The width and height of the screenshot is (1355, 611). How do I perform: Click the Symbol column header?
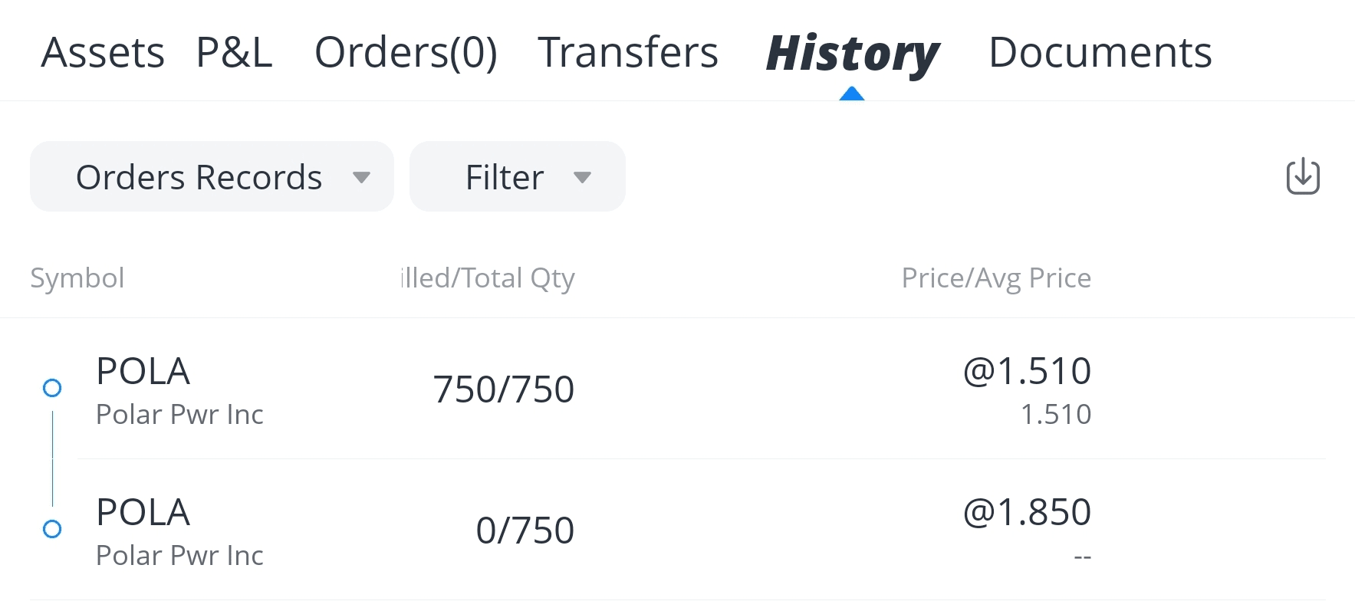coord(77,278)
